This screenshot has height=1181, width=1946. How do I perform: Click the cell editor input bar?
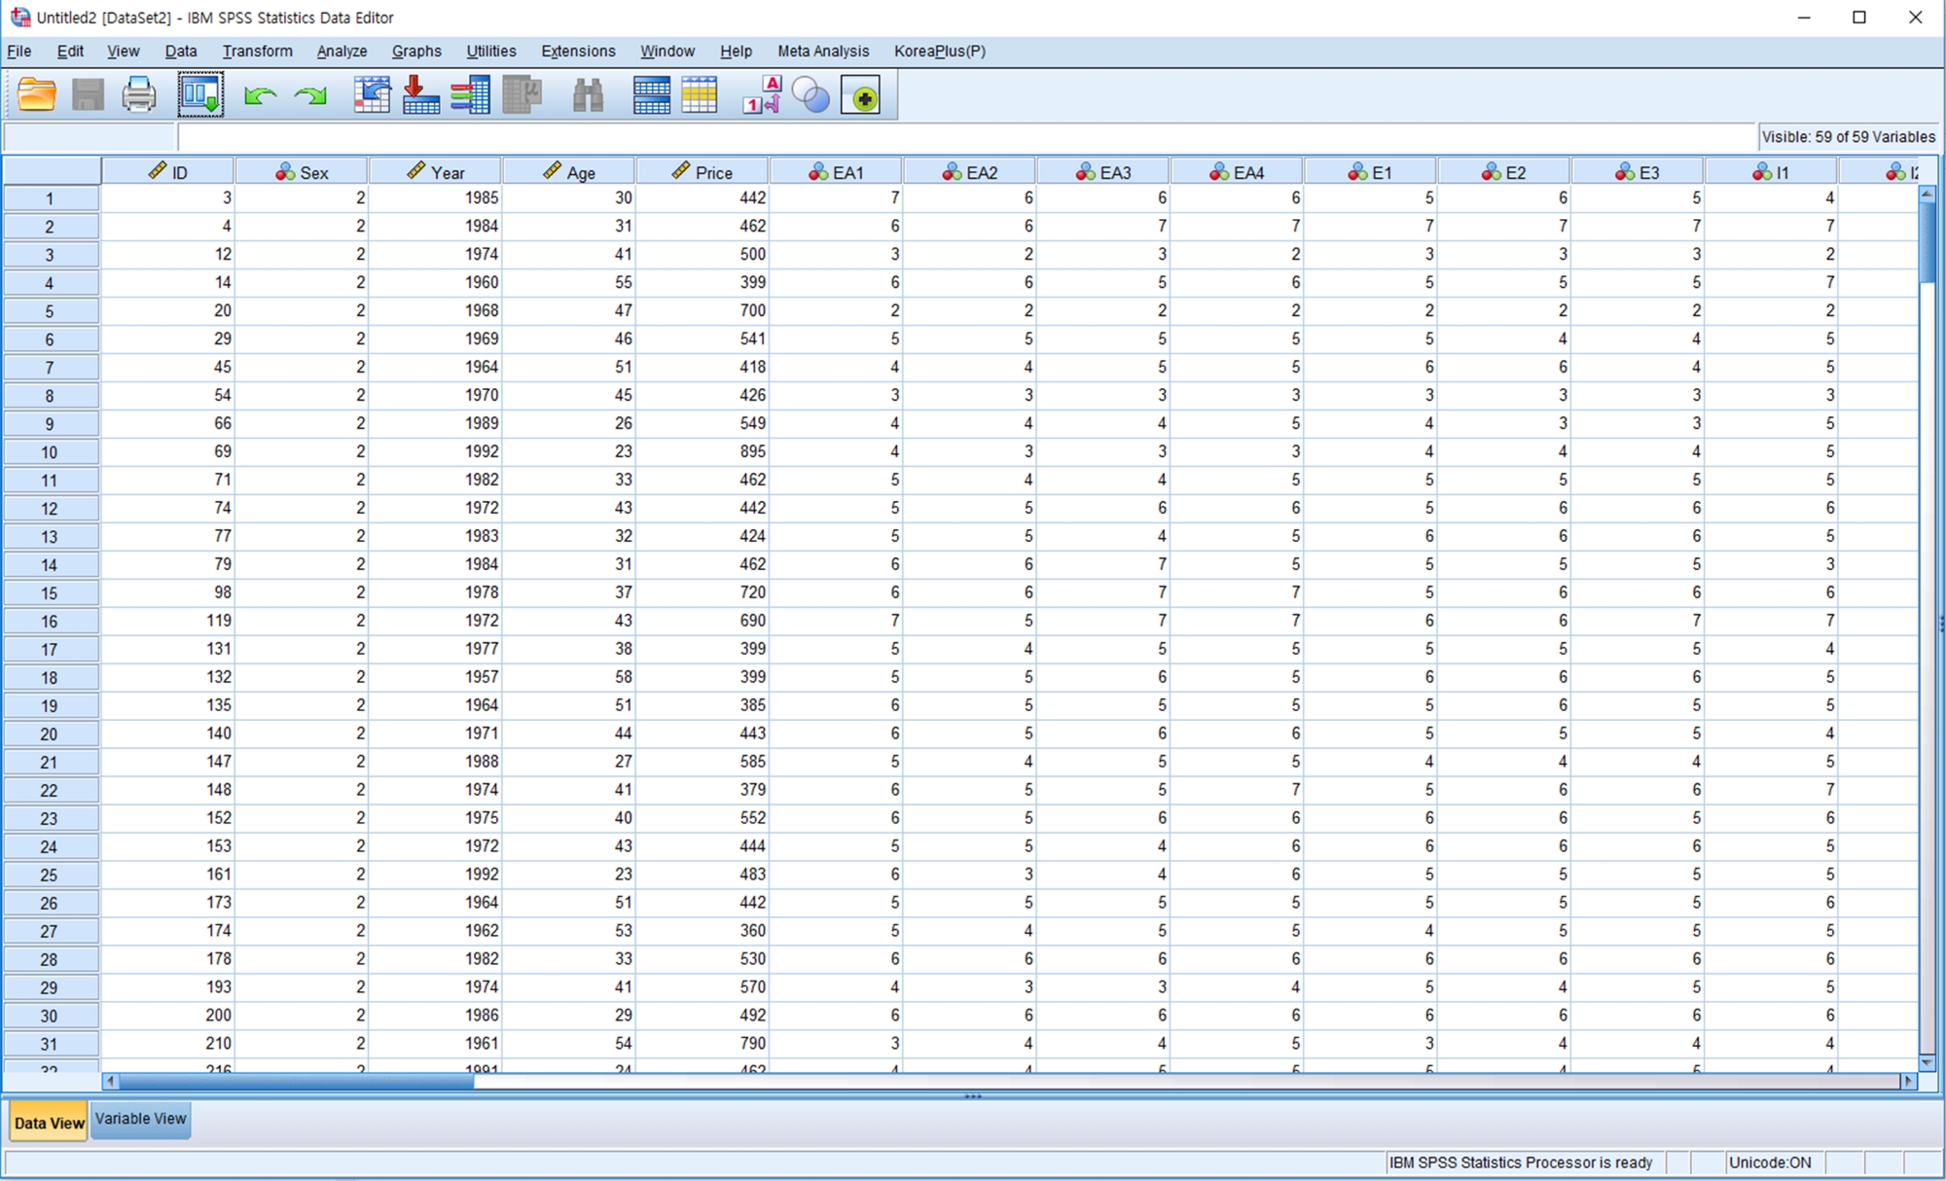click(963, 137)
